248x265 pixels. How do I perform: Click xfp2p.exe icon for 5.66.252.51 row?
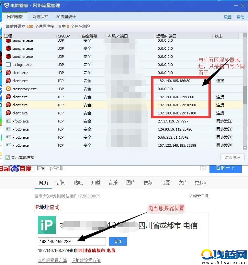click(8, 137)
